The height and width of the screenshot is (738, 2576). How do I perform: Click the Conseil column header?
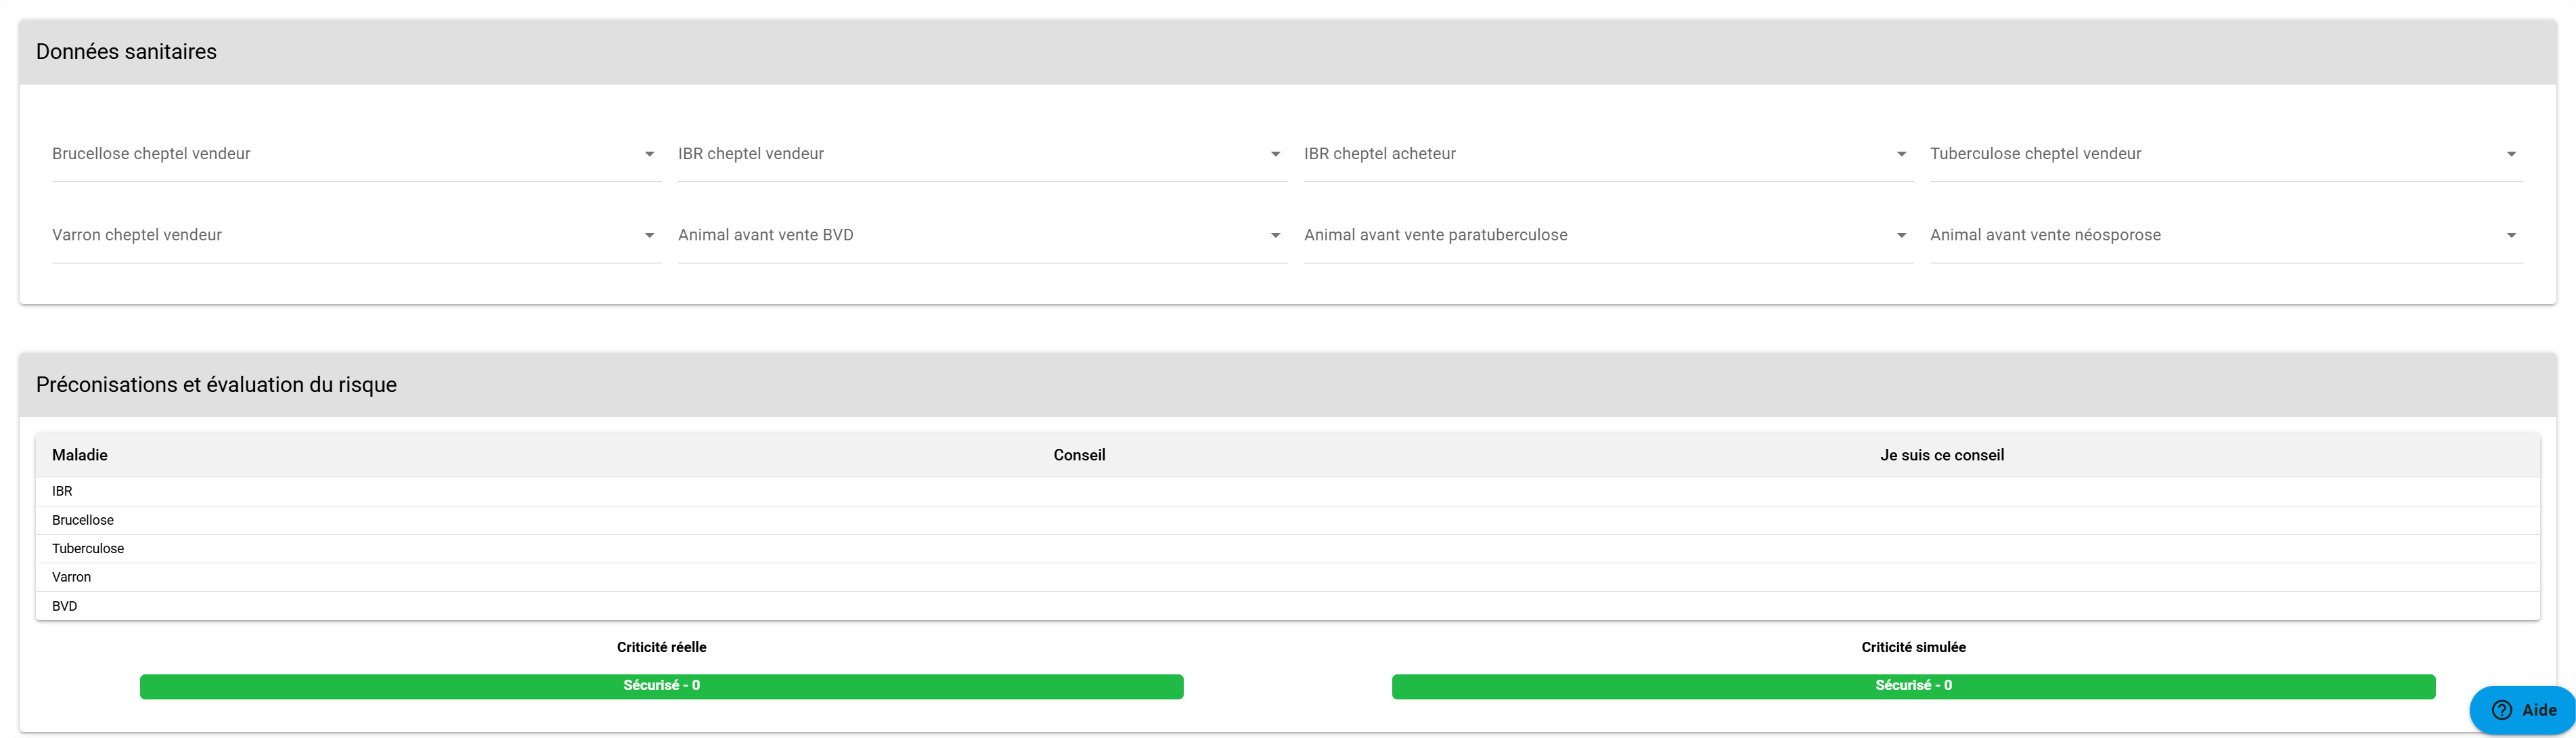(x=1079, y=455)
